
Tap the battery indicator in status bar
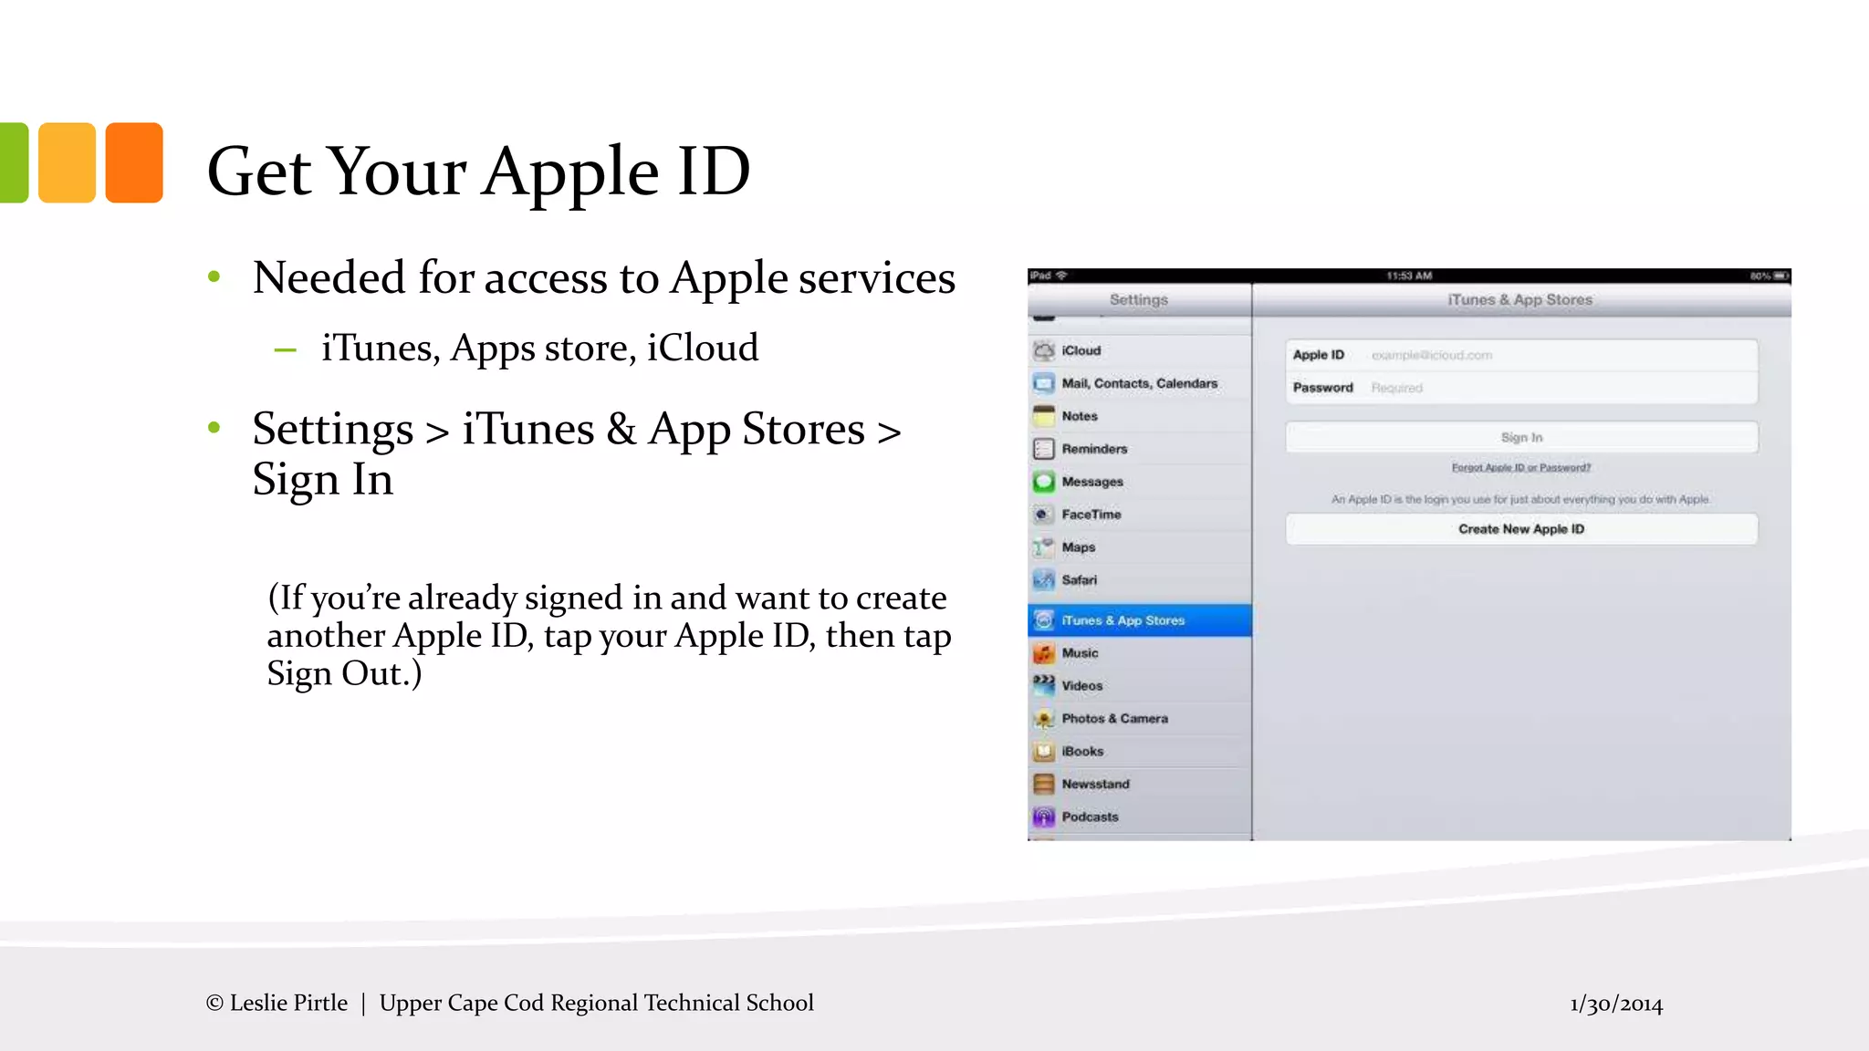1780,276
